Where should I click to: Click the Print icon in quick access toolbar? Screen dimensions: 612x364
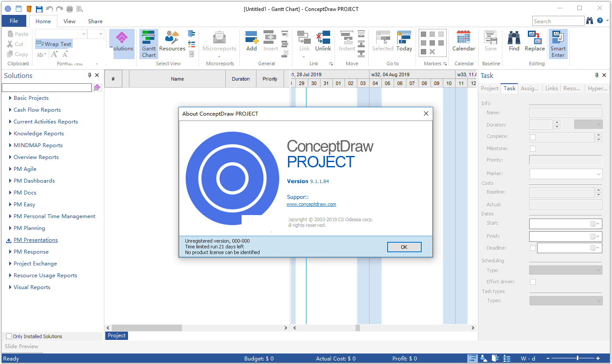[x=69, y=9]
